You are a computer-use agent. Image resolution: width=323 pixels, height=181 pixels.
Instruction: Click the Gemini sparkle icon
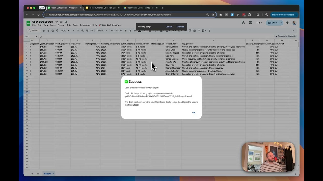pos(287,23)
